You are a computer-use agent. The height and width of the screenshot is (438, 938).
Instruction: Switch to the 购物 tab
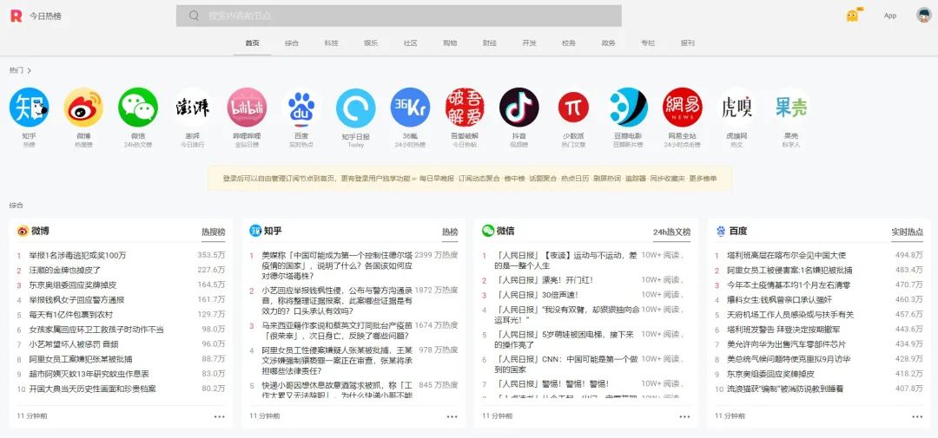click(x=450, y=43)
